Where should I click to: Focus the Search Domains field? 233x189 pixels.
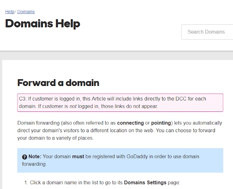pyautogui.click(x=207, y=32)
